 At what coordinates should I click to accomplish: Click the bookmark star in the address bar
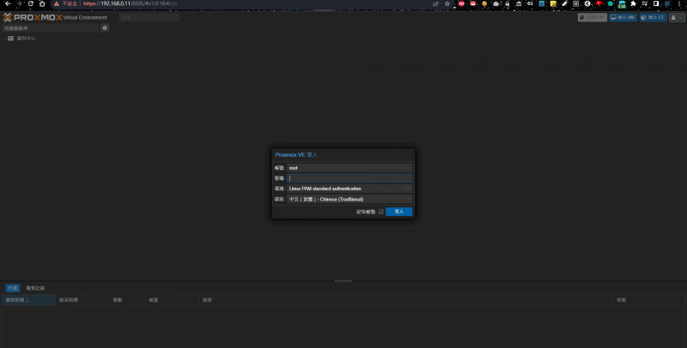tap(447, 4)
